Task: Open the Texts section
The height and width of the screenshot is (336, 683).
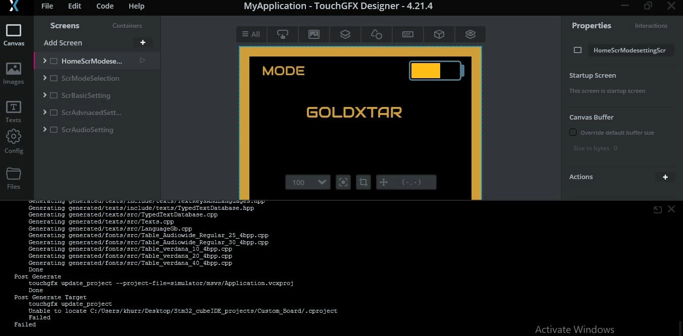Action: pyautogui.click(x=14, y=111)
